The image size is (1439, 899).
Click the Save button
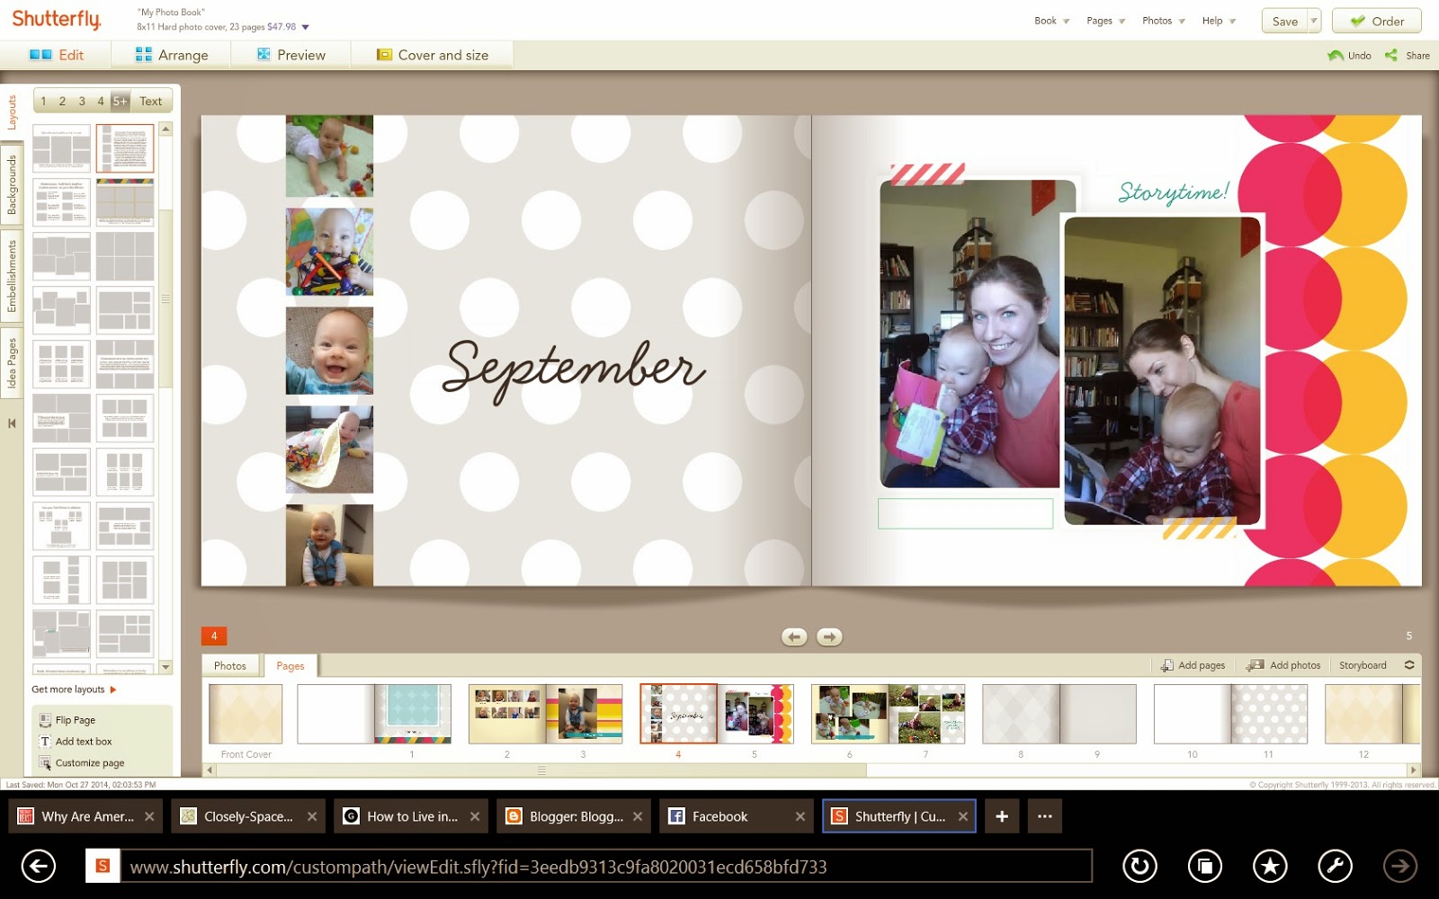(1285, 21)
